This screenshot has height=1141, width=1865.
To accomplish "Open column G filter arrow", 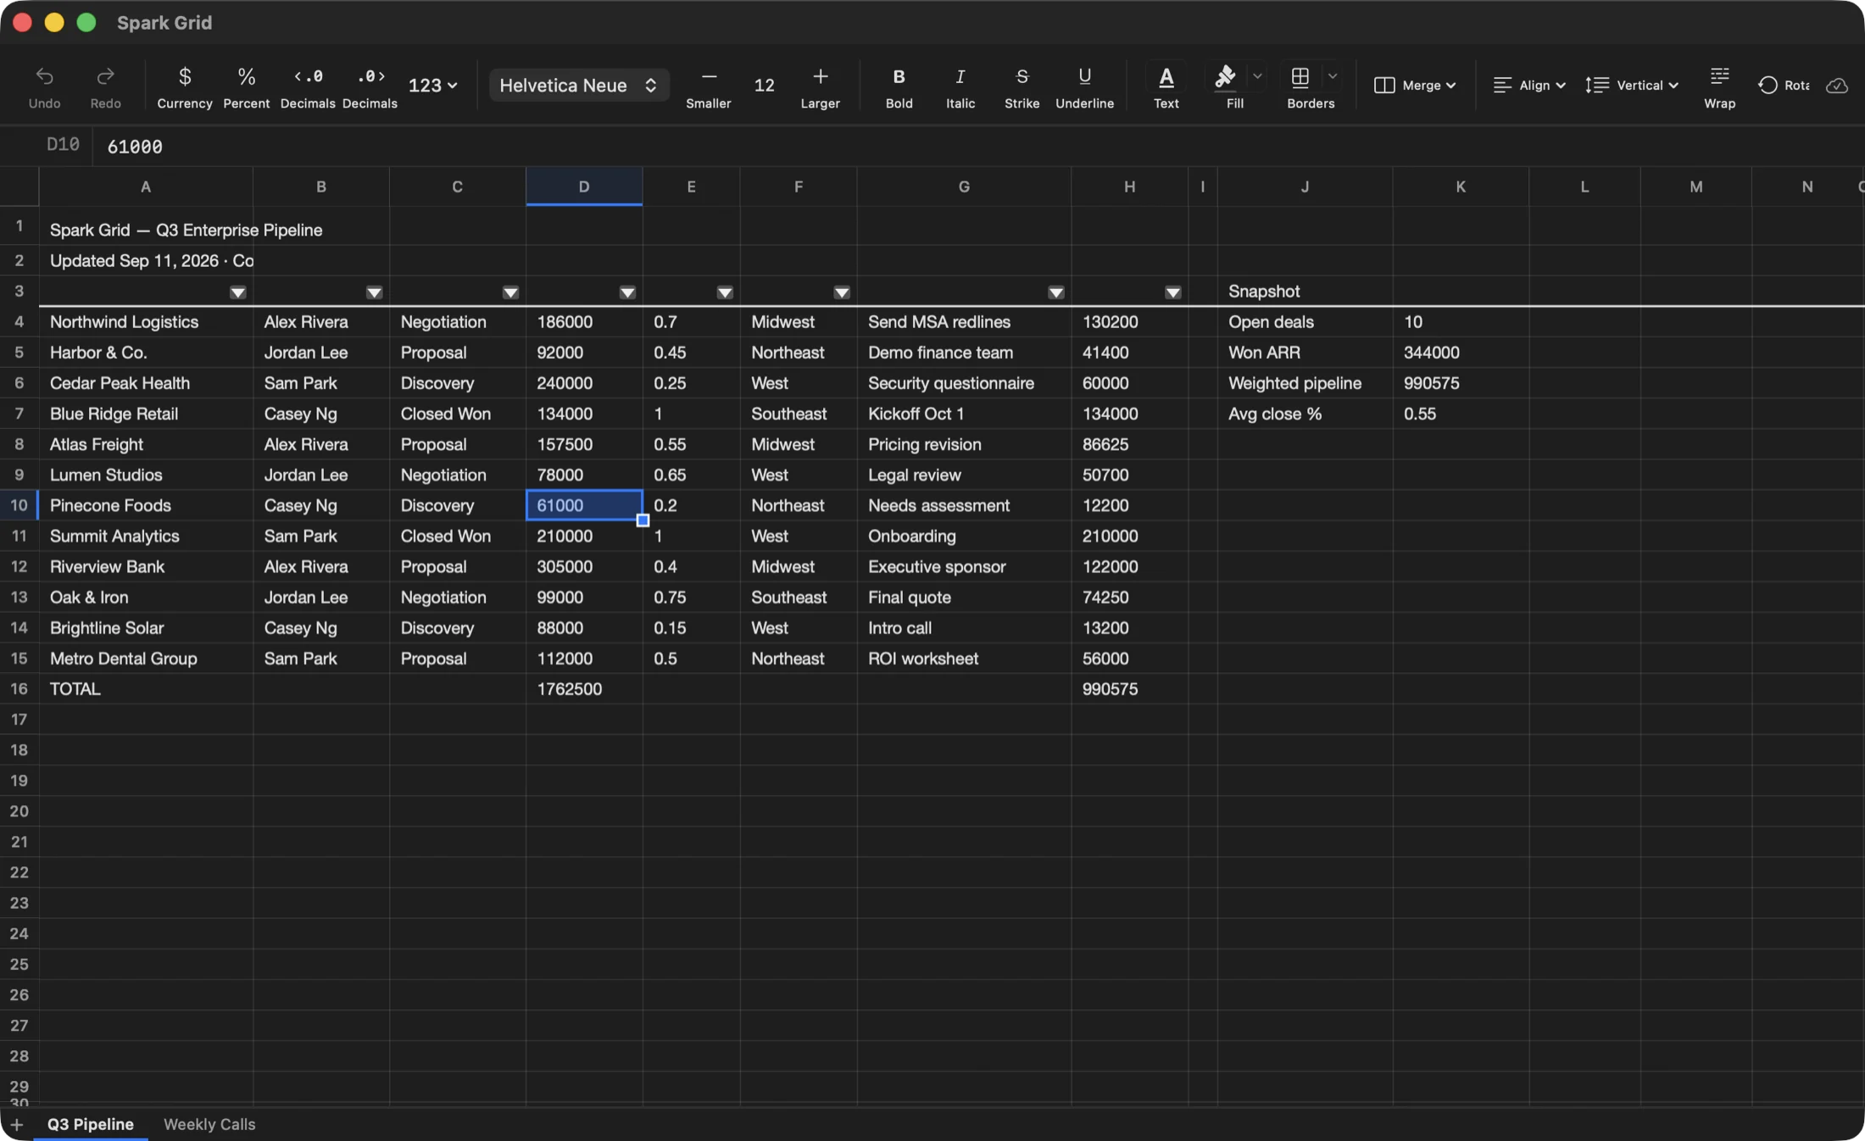I will coord(1056,292).
